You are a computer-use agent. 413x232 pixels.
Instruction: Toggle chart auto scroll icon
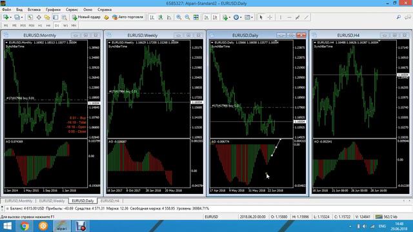(x=206, y=17)
